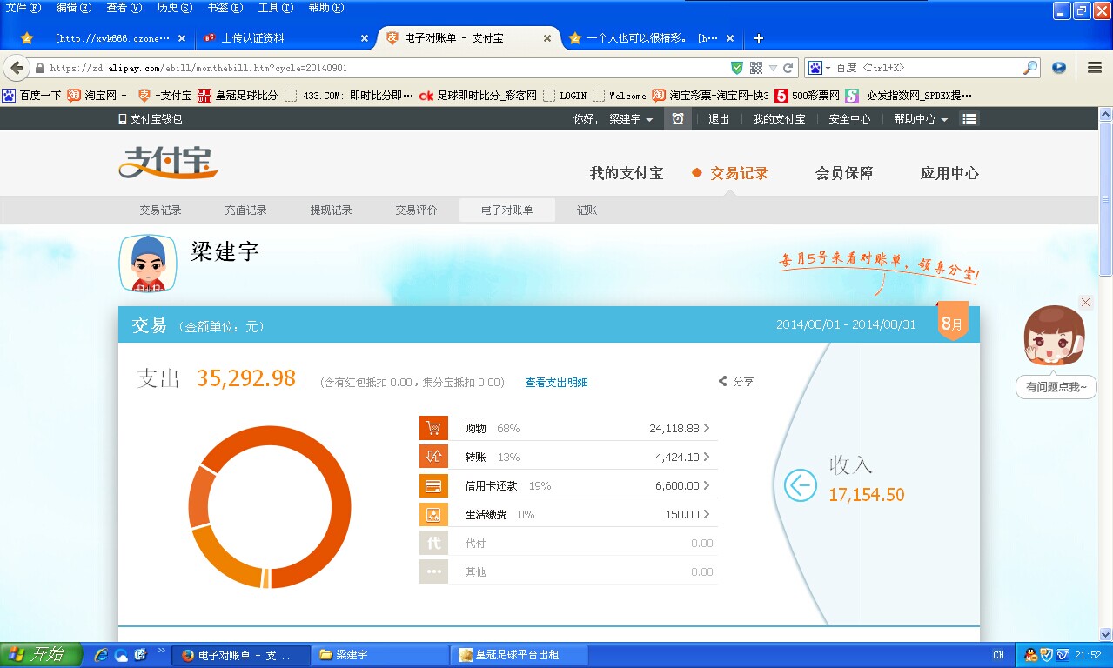Click the Alipay 支付宝 logo
Viewport: 1113px width, 668px height.
(x=168, y=162)
